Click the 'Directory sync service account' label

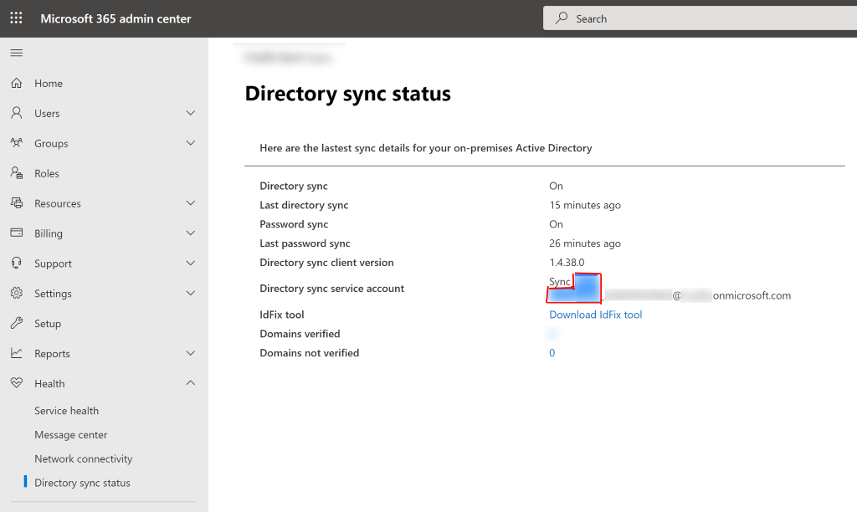tap(331, 289)
